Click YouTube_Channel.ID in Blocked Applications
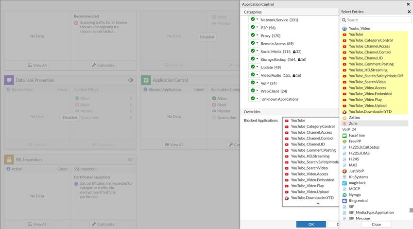413x229 pixels. [x=308, y=144]
